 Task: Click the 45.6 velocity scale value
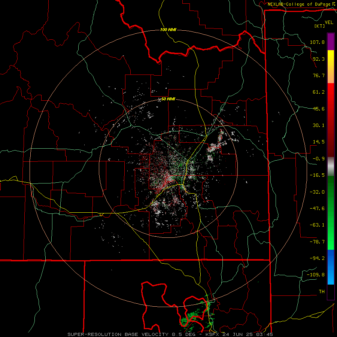pos(319,109)
